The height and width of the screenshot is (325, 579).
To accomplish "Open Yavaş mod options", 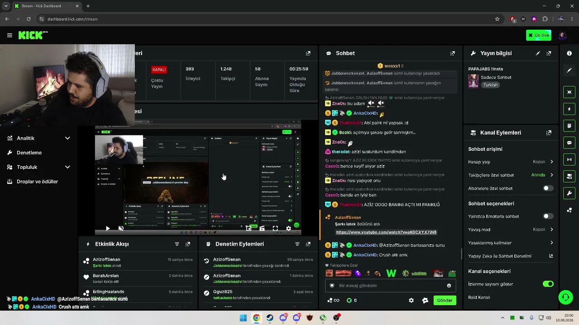I will pyautogui.click(x=511, y=230).
